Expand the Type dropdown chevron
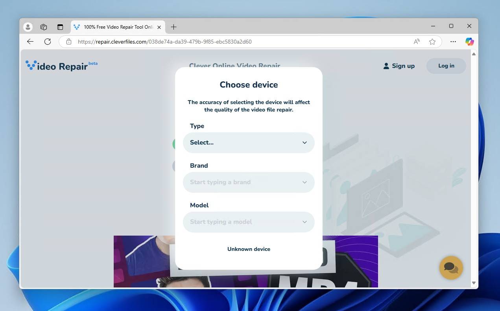The height and width of the screenshot is (311, 500). pos(304,143)
